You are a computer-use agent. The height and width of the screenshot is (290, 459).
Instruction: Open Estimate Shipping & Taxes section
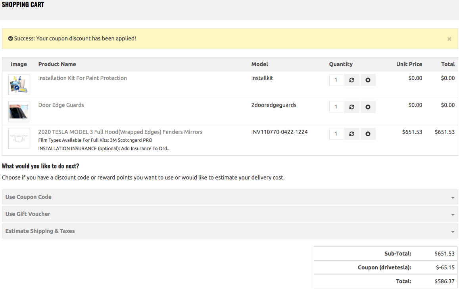(x=40, y=231)
